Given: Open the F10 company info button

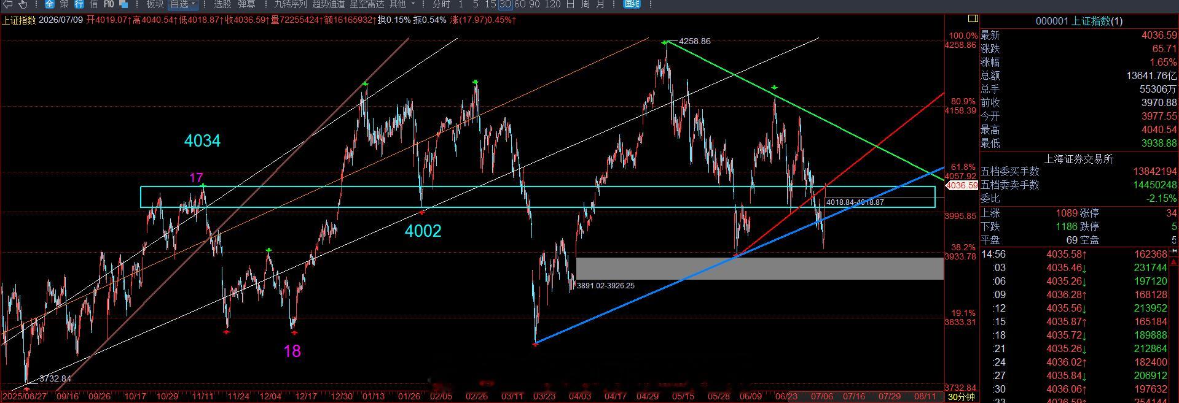Looking at the screenshot, I should point(109,4).
